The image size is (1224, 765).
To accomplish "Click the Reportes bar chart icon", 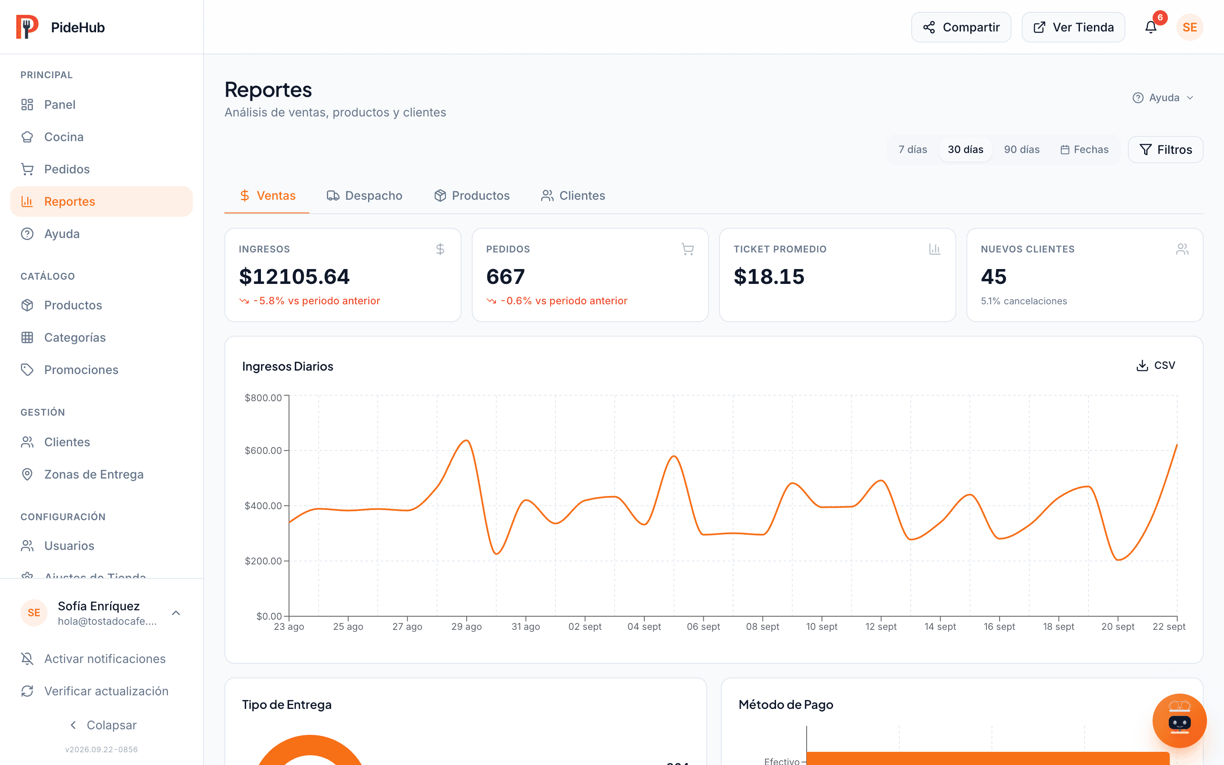I will (x=27, y=202).
